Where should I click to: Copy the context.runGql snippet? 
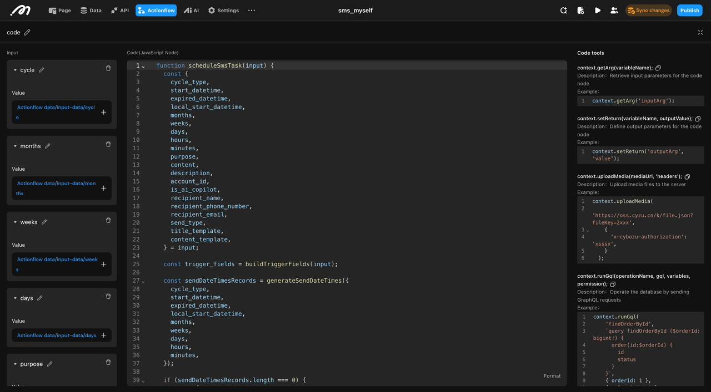coord(613,284)
